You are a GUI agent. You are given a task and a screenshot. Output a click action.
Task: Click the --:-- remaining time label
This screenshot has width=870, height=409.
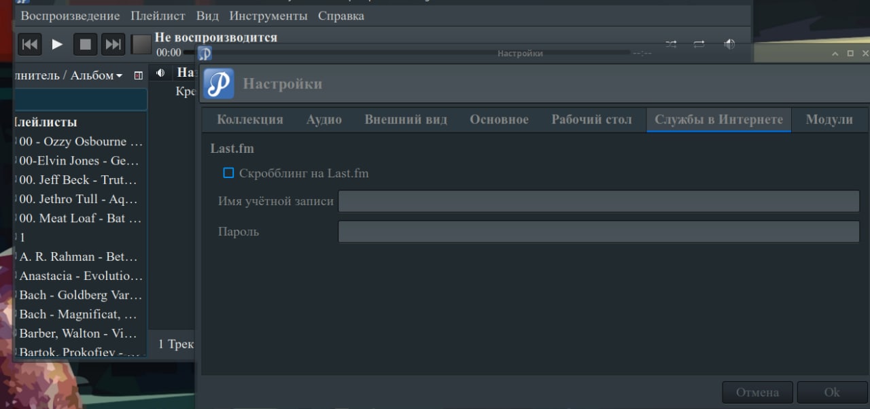[x=642, y=53]
